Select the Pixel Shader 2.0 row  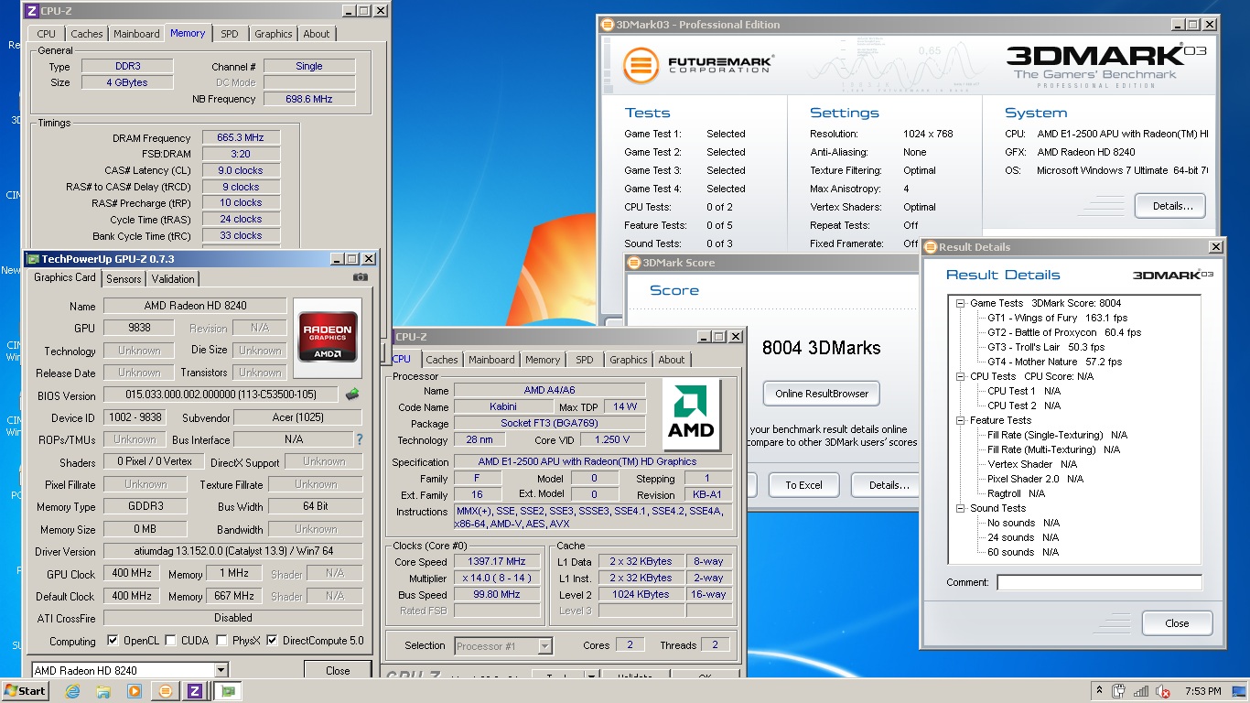point(1035,479)
